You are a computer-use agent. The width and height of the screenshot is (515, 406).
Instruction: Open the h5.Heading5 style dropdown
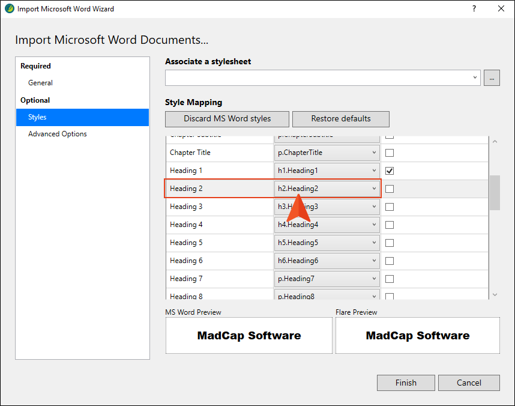pyautogui.click(x=327, y=243)
